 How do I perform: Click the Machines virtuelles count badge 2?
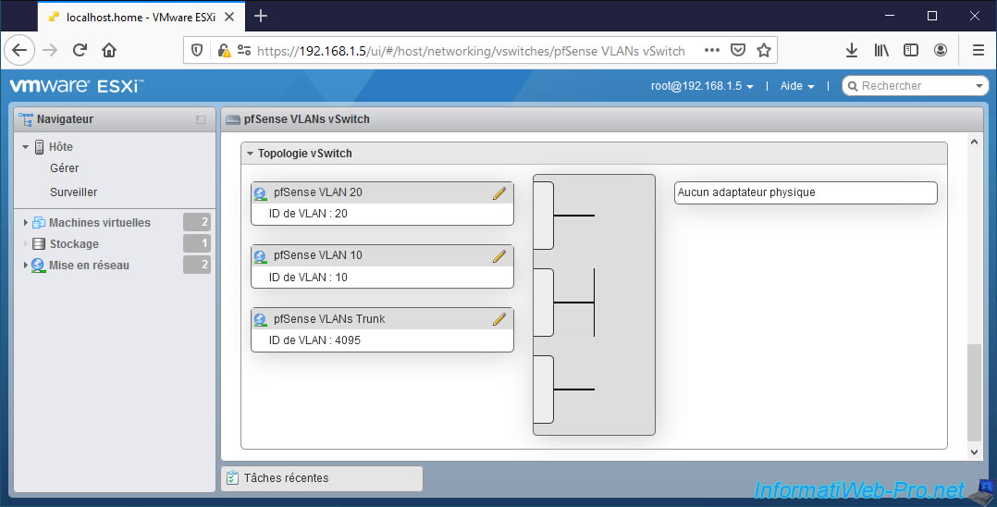(197, 222)
